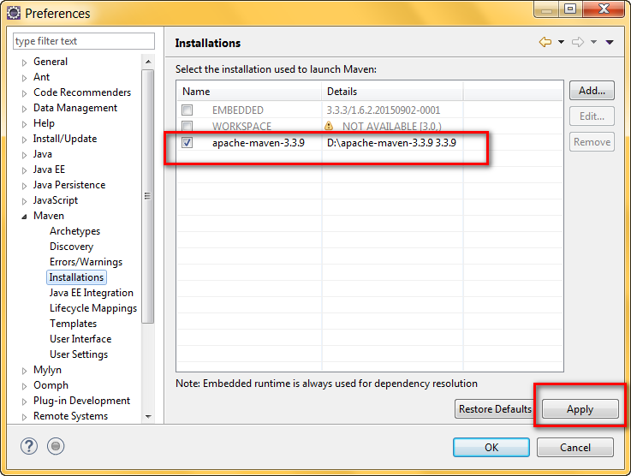Open Lifecycle Mappings page

click(x=93, y=308)
